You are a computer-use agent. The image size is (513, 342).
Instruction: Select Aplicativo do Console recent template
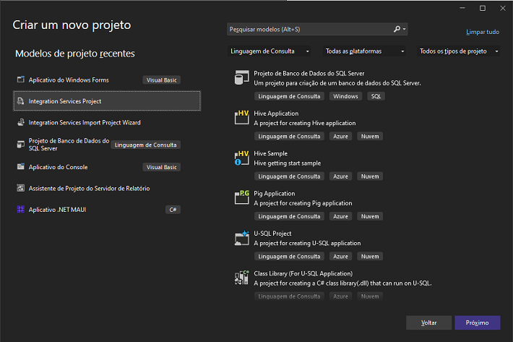[x=107, y=167]
